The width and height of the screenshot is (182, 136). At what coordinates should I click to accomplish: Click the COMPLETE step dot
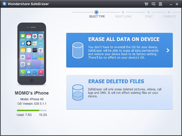click(x=169, y=12)
